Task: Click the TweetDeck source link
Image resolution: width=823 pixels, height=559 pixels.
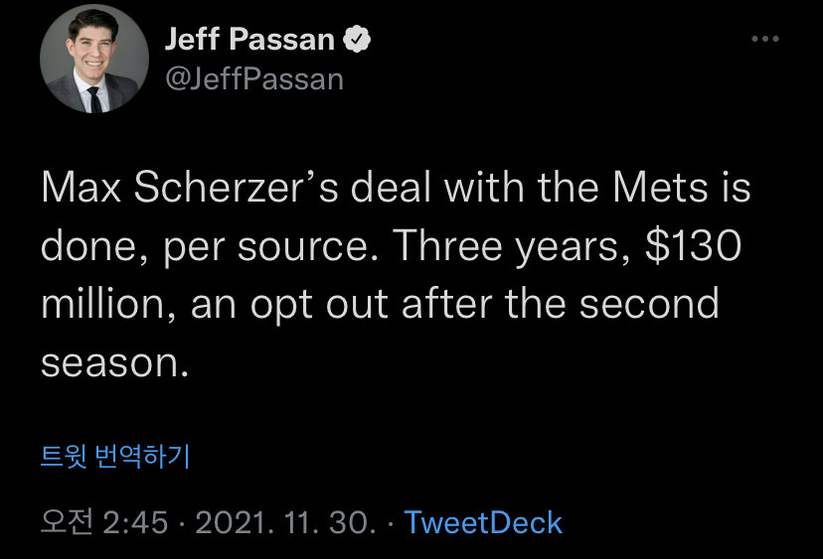Action: click(484, 523)
